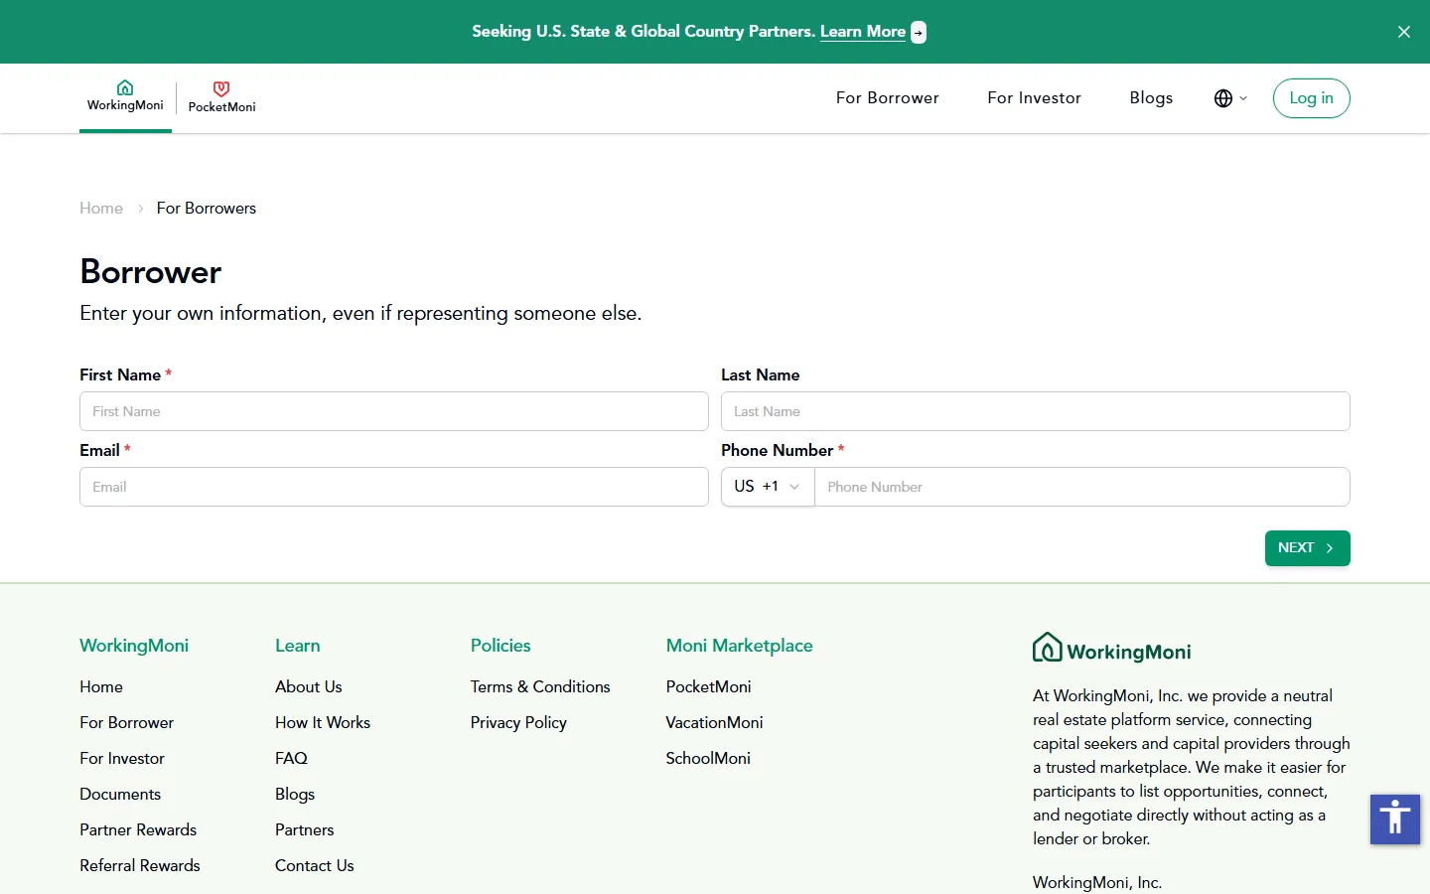Focus the Last Name input field
The width and height of the screenshot is (1430, 894).
coord(1035,411)
